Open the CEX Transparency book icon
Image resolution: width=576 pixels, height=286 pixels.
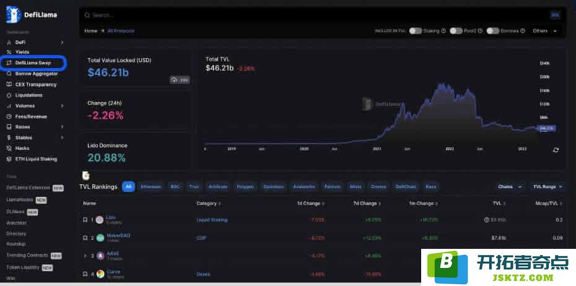[x=9, y=84]
